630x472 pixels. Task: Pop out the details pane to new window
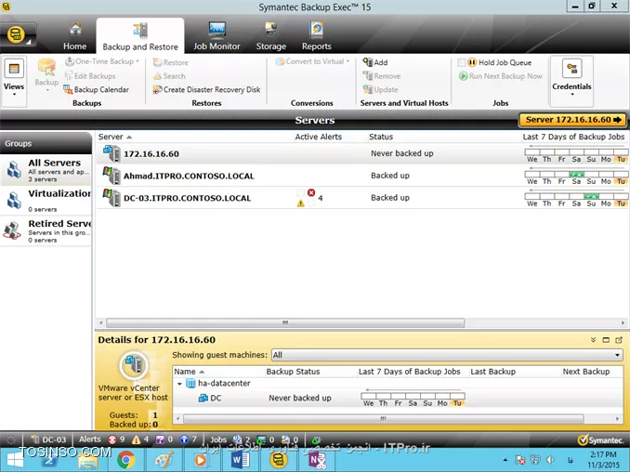pos(619,340)
